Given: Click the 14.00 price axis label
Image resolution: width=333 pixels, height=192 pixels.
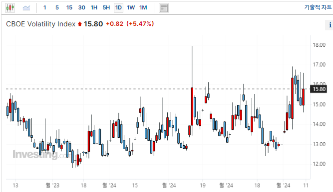Looking at the screenshot, I should point(319,124).
